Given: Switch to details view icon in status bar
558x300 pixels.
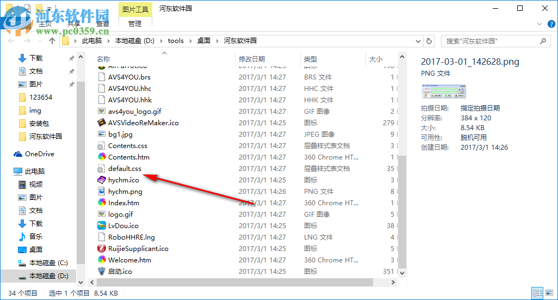Looking at the screenshot, I should click(537, 293).
